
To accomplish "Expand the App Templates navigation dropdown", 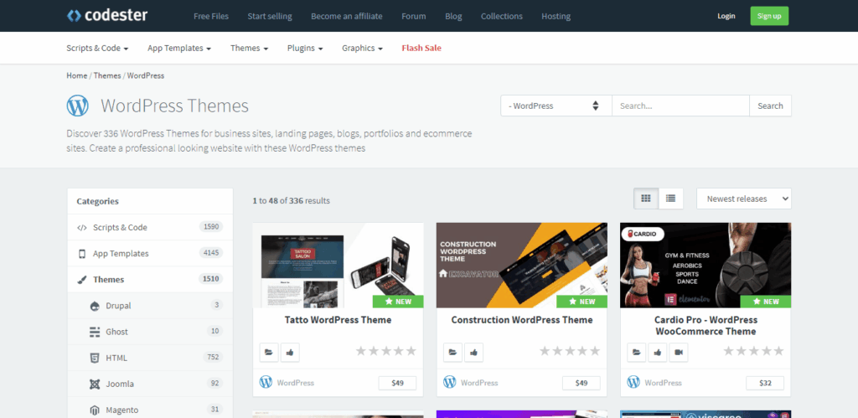I will [178, 48].
